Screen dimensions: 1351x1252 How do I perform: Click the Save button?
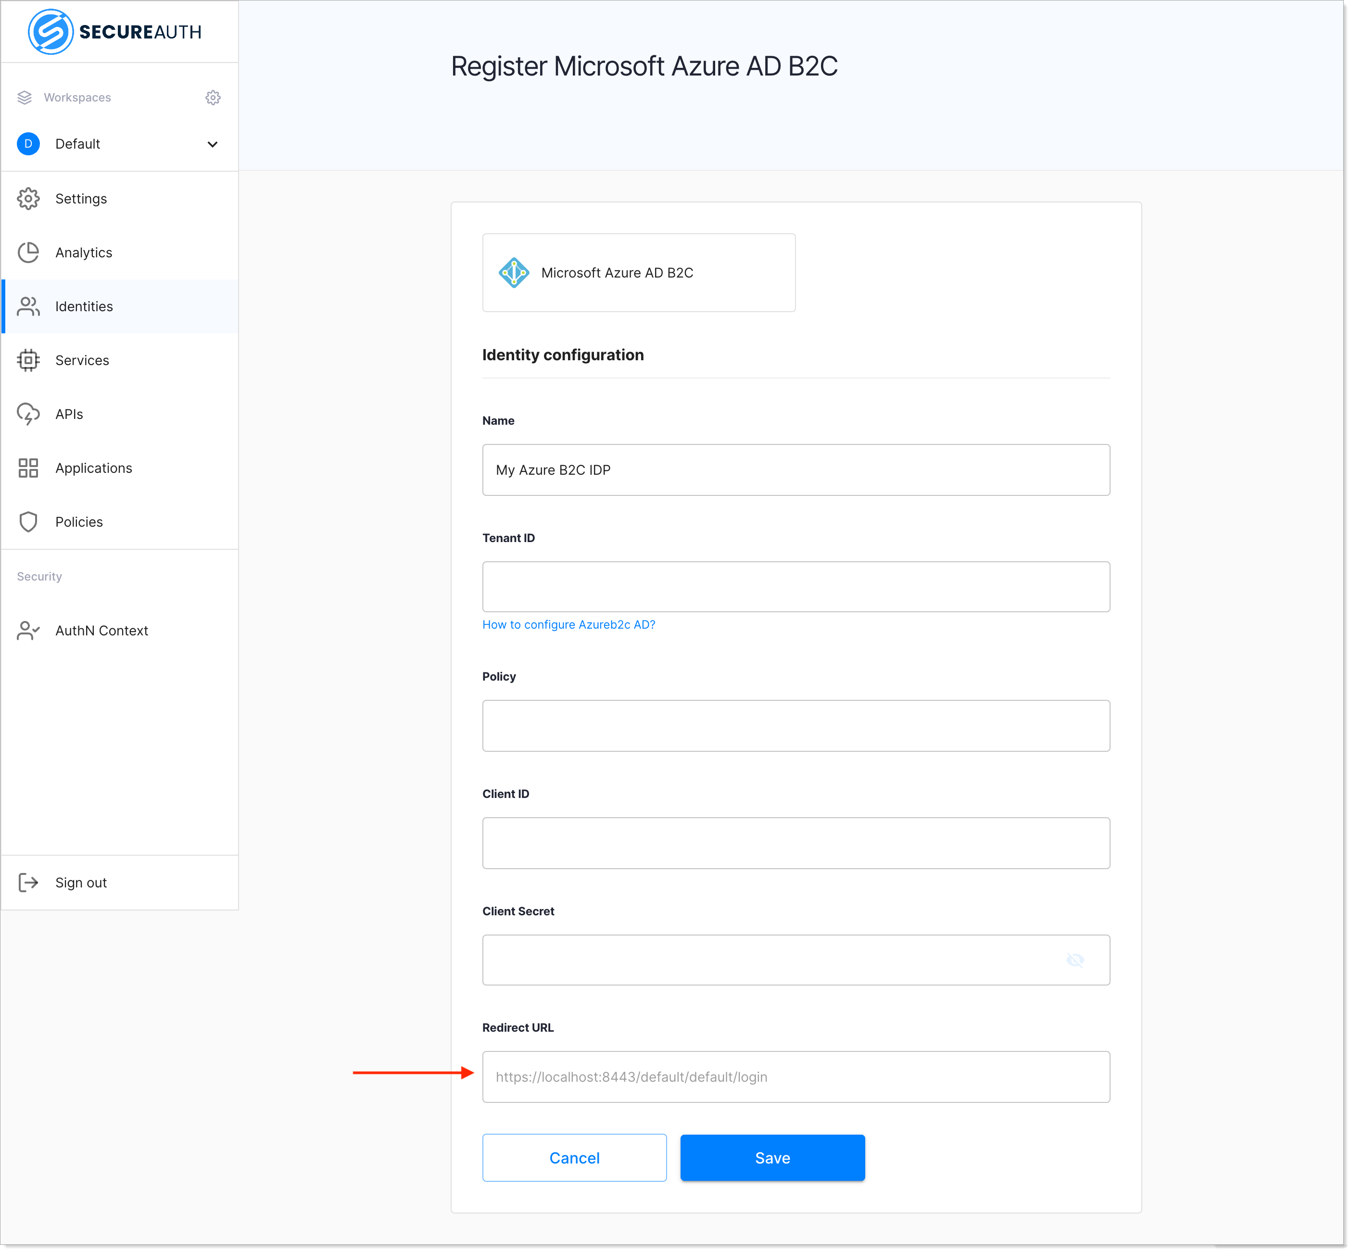773,1158
